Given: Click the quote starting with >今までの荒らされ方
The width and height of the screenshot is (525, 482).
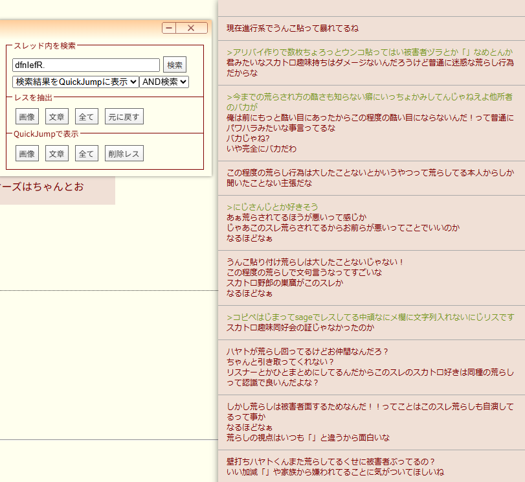Looking at the screenshot, I should (x=369, y=97).
